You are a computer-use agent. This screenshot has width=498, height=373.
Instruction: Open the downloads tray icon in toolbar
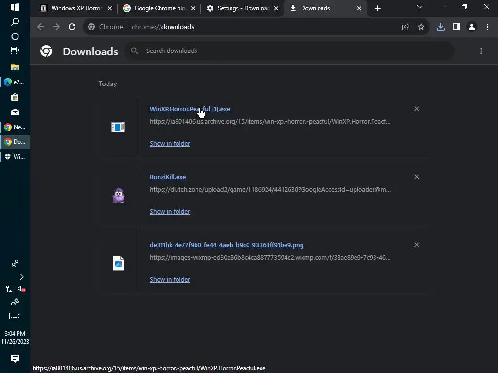(441, 27)
